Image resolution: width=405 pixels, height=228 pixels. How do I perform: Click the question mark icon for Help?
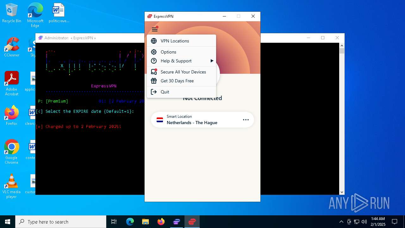pos(154,61)
